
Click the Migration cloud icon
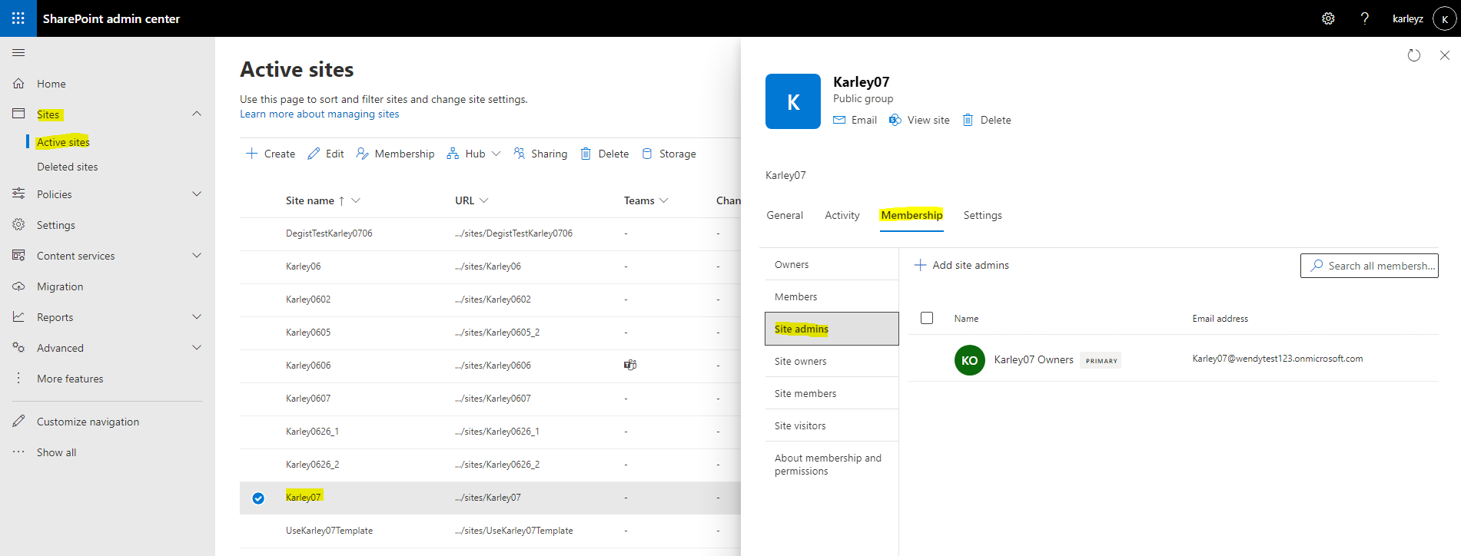click(18, 286)
